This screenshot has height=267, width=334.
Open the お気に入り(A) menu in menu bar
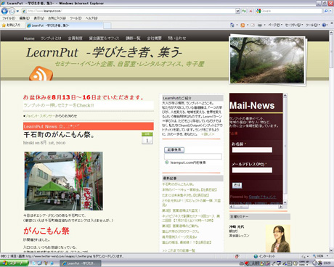pos(57,18)
